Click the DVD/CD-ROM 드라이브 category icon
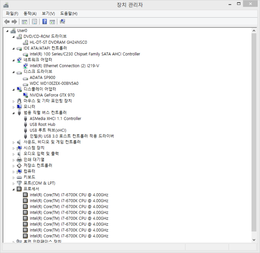The width and height of the screenshot is (260, 253). [19, 36]
